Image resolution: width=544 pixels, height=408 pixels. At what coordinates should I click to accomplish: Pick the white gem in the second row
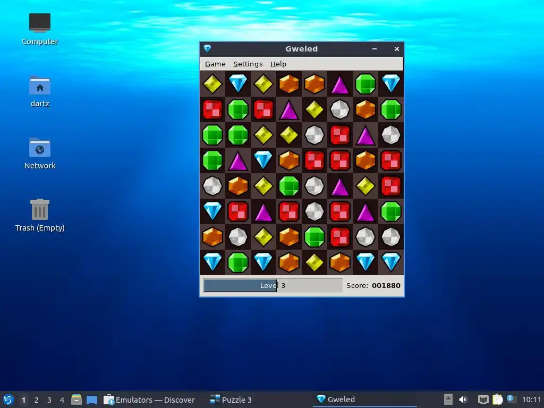pyautogui.click(x=340, y=109)
